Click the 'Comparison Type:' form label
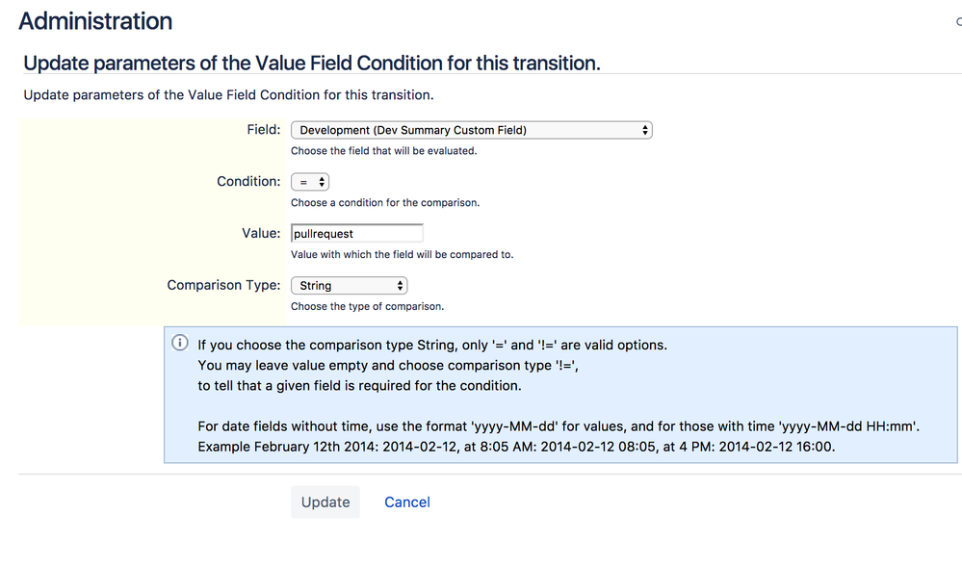962x566 pixels. (224, 285)
